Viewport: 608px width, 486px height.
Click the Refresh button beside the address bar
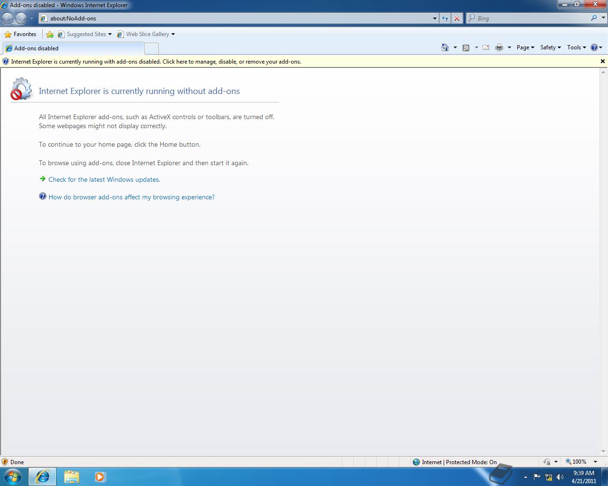pos(445,19)
